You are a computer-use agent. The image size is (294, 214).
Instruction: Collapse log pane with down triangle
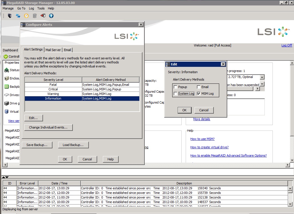click(7, 177)
